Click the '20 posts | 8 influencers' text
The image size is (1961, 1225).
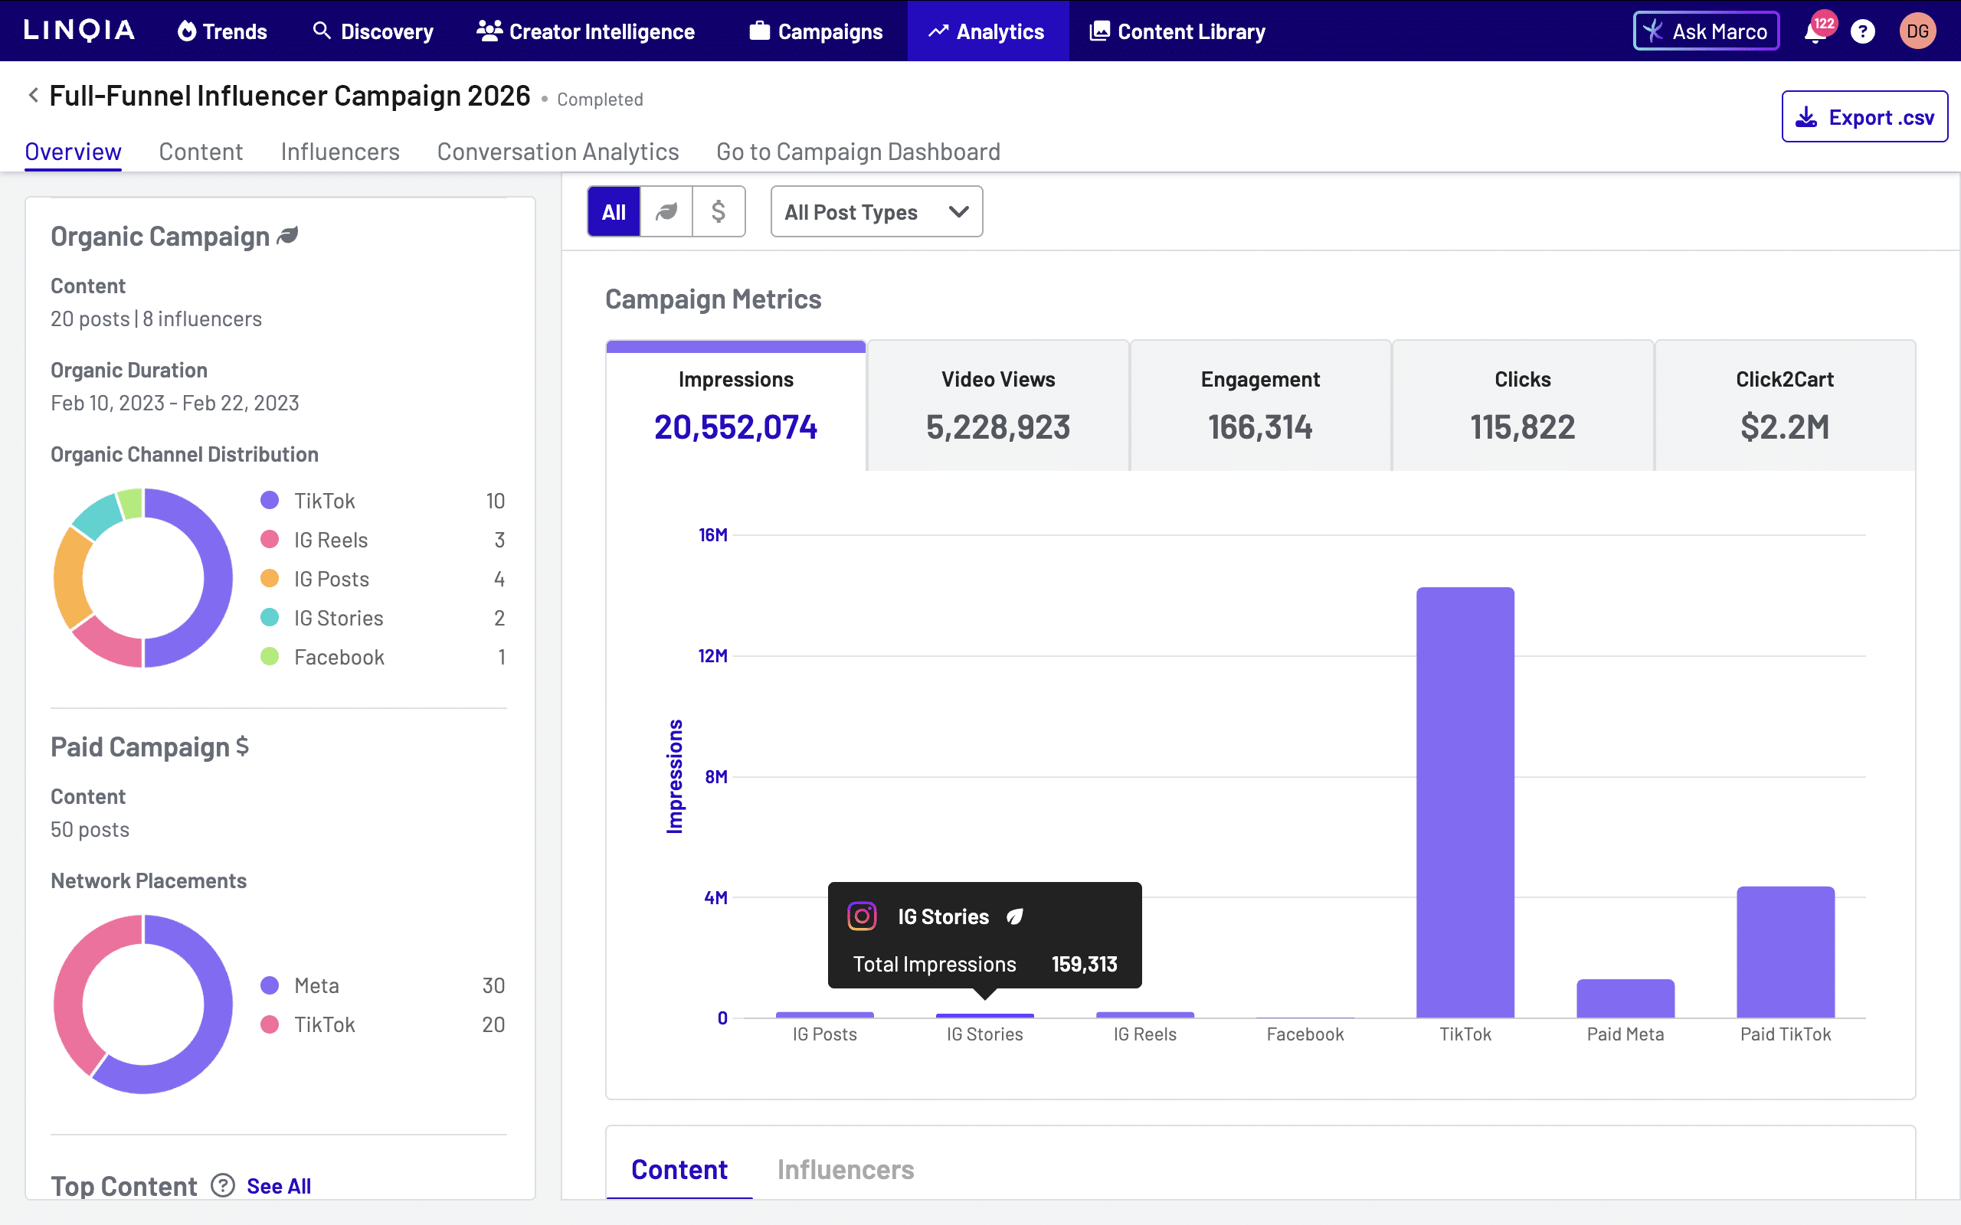pos(156,319)
